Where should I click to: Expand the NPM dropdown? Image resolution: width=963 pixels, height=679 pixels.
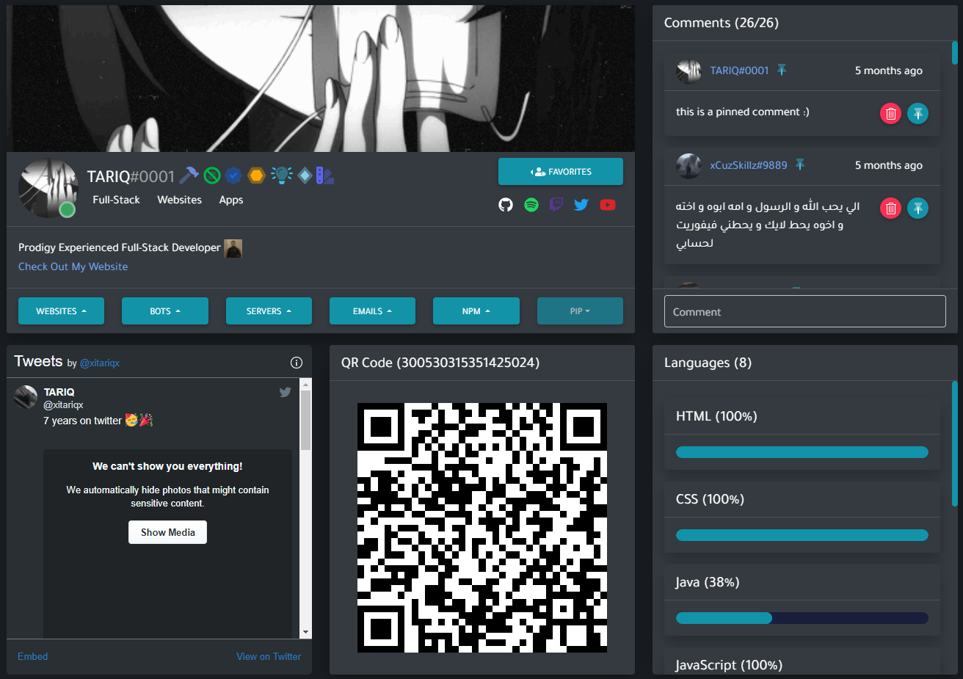[476, 311]
